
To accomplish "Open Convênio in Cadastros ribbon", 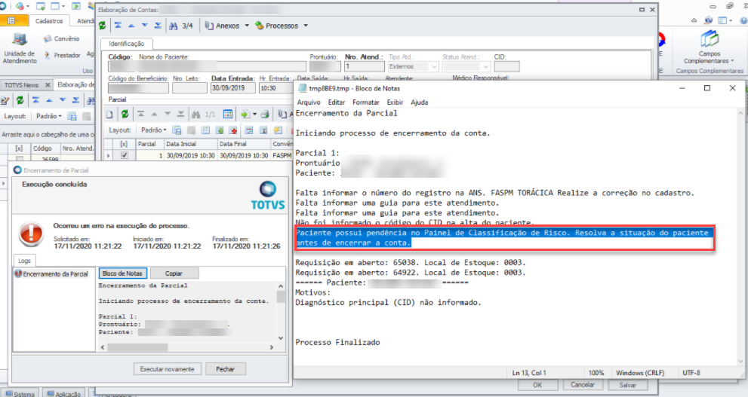I will (x=62, y=38).
